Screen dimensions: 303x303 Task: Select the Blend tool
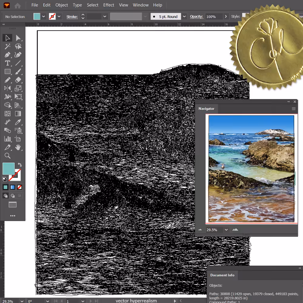tap(7, 131)
